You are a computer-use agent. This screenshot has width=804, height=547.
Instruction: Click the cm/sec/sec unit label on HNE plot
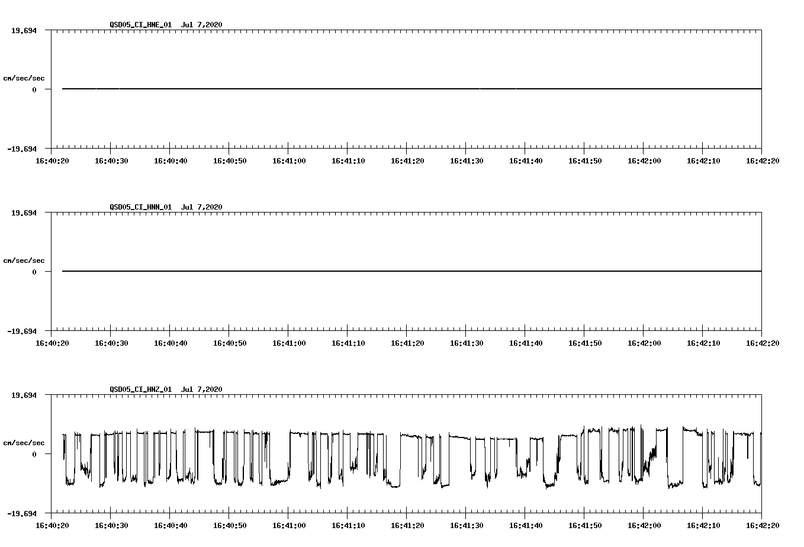coord(24,78)
